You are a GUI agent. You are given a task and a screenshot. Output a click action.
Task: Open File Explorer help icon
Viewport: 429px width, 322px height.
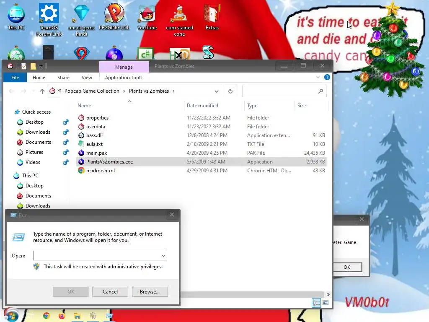(x=327, y=77)
